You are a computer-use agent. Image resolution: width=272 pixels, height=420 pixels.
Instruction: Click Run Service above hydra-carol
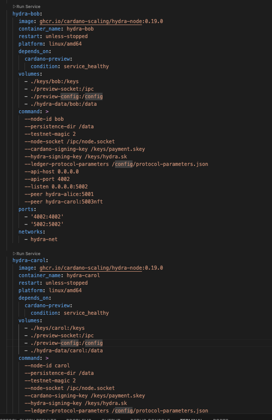26,254
